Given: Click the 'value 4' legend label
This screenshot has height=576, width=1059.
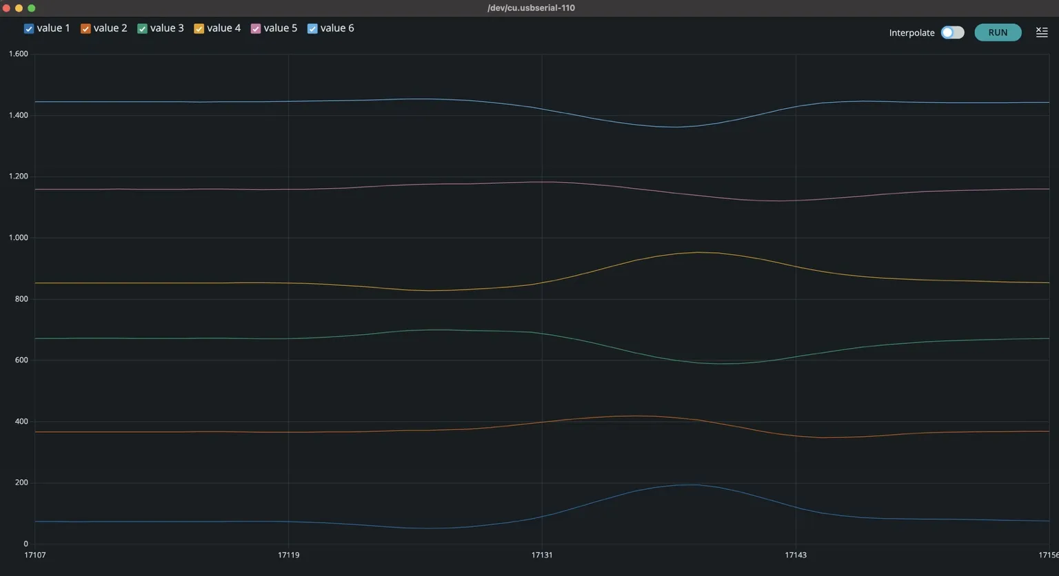Looking at the screenshot, I should coord(224,28).
